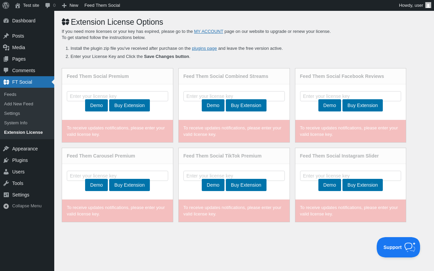Click the Plugins plug icon
This screenshot has width=434, height=271.
(6, 160)
